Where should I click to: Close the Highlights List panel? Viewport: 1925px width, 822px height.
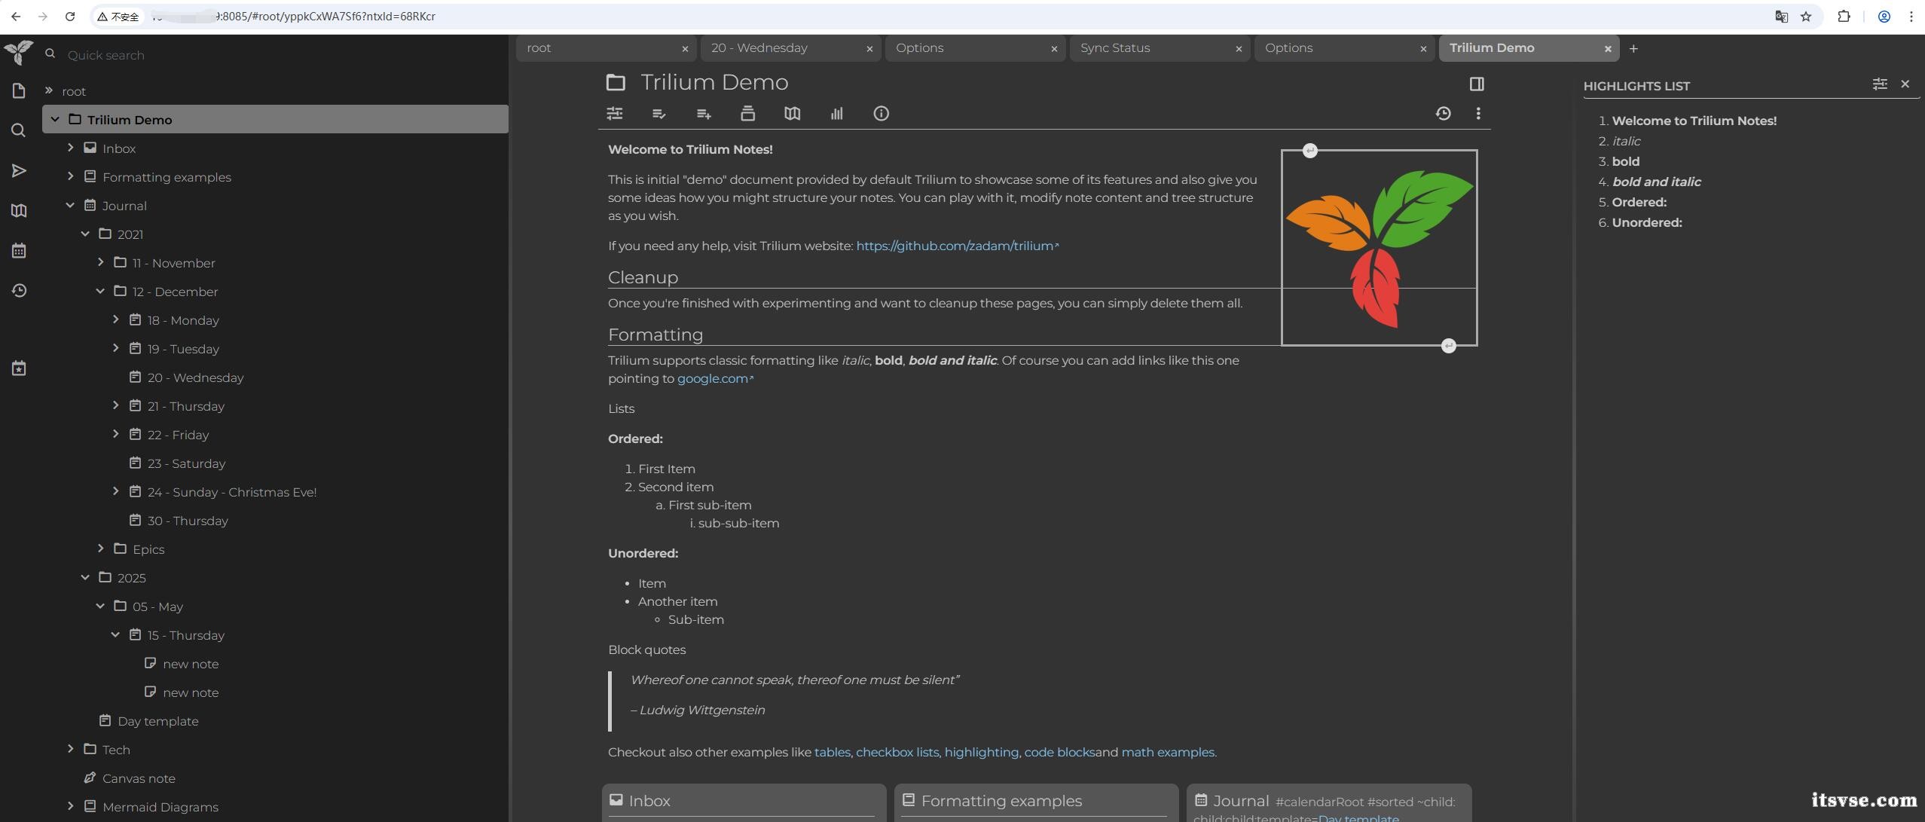1905,84
